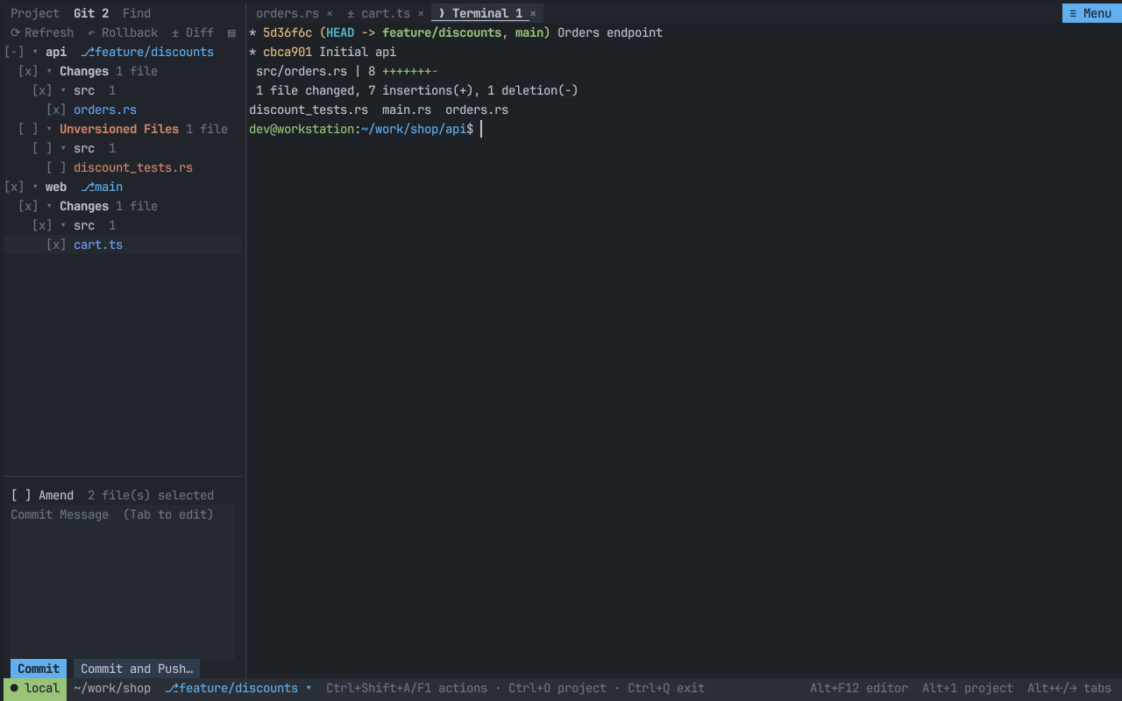Open the Menu button
The image size is (1122, 701).
(1090, 13)
